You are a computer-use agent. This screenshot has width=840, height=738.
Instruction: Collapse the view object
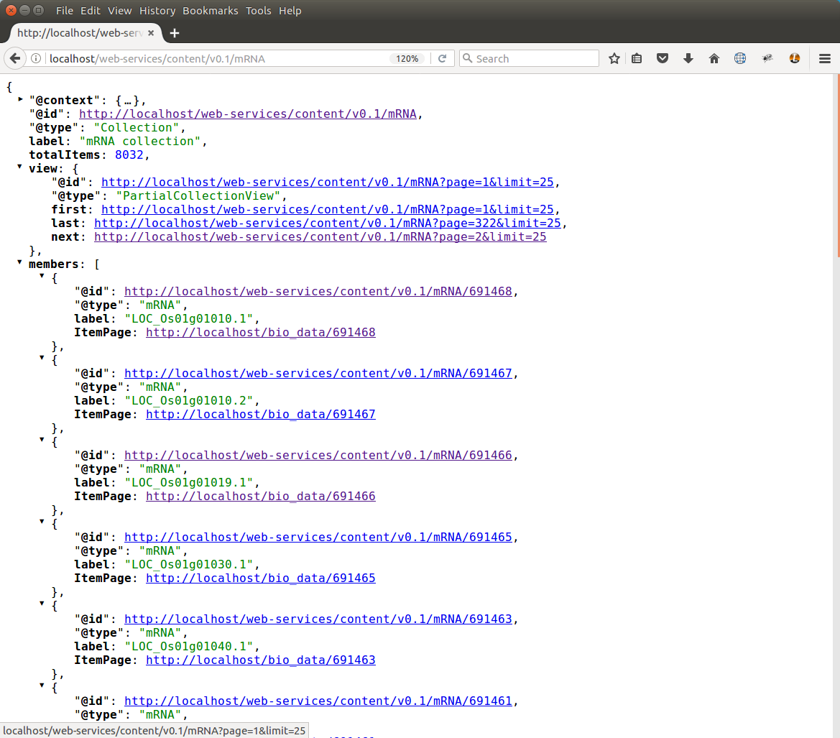tap(20, 167)
